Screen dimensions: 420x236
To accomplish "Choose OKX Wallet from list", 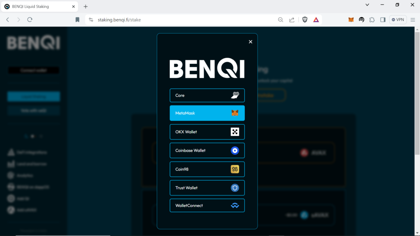I will pyautogui.click(x=207, y=132).
